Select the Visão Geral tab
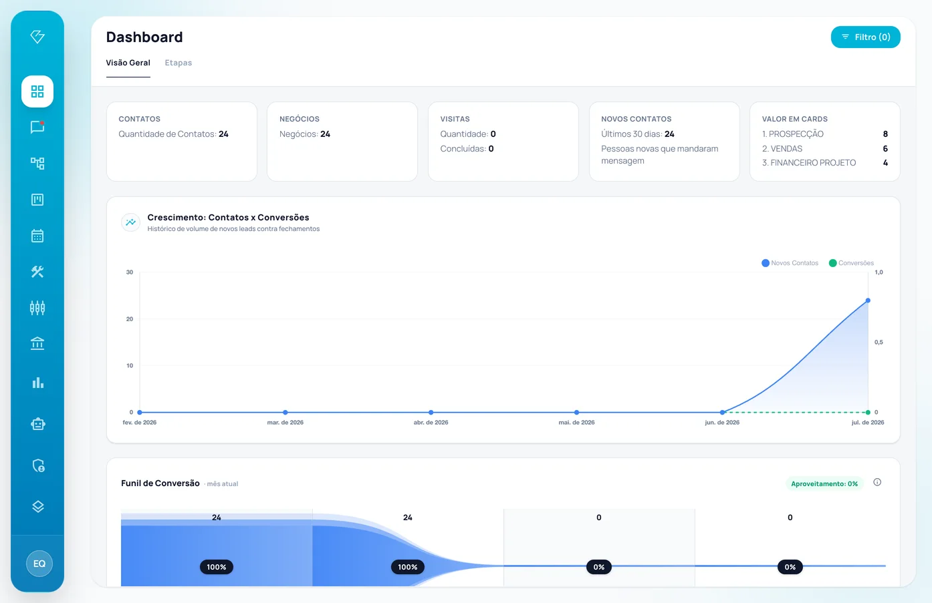The image size is (932, 603). pyautogui.click(x=128, y=63)
